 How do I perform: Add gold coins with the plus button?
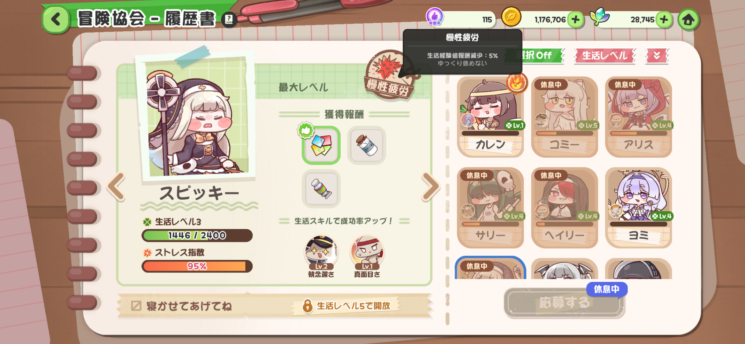click(575, 20)
